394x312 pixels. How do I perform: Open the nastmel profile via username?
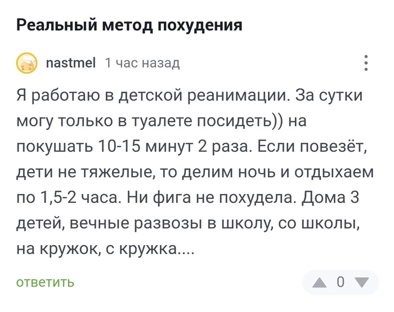tap(71, 63)
